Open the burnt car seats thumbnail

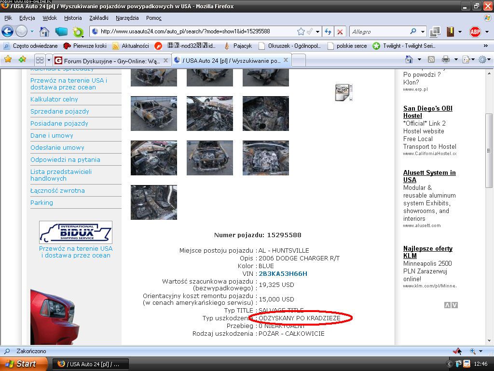tap(153, 202)
